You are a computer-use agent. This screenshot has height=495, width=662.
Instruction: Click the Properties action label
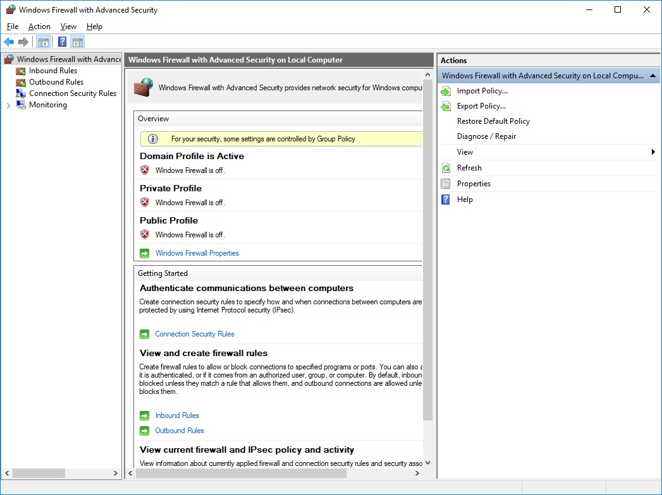coord(474,184)
